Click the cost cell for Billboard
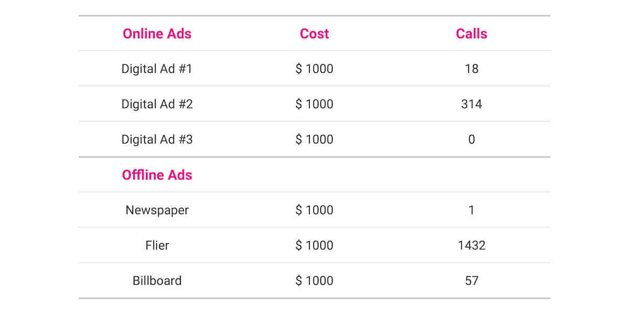 (x=314, y=281)
